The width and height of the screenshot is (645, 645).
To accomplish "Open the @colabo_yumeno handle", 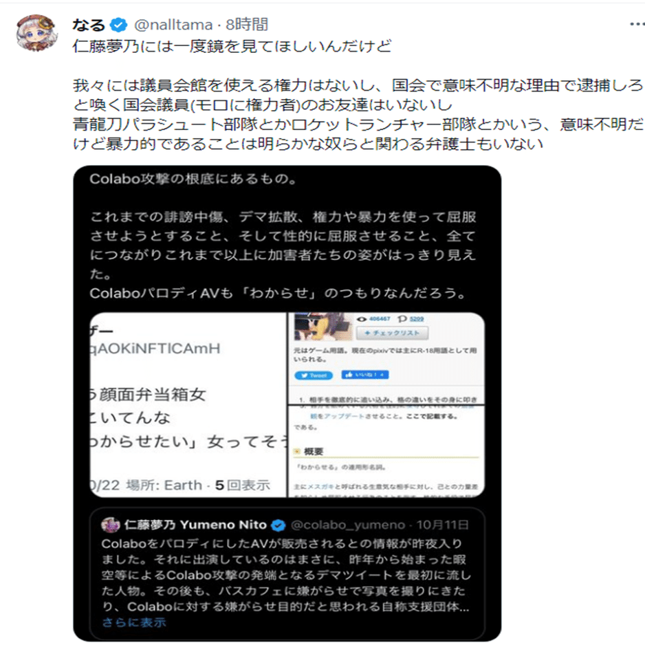I will point(348,525).
